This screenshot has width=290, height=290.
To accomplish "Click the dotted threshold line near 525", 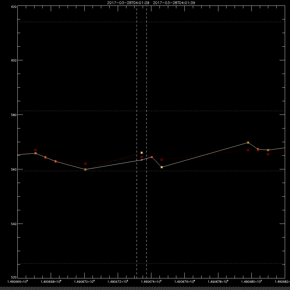I will point(151,263).
